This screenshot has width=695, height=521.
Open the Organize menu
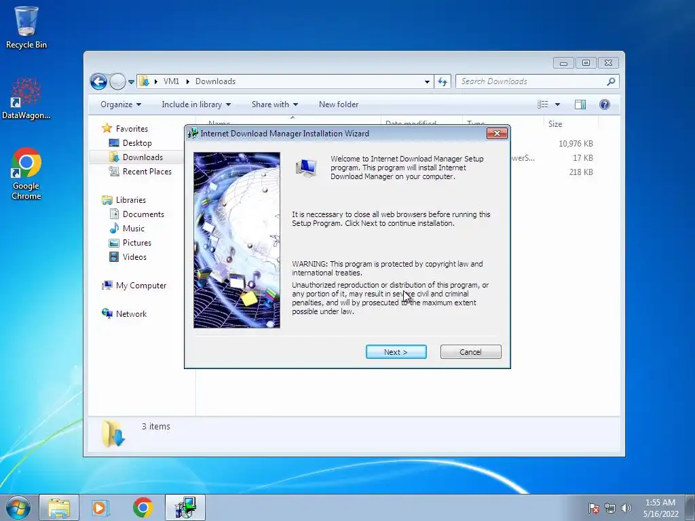121,104
